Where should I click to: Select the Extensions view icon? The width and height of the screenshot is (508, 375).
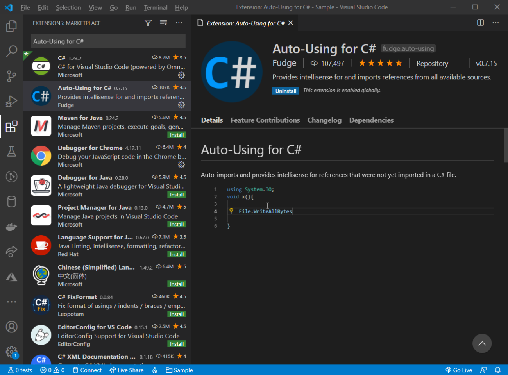coord(11,126)
